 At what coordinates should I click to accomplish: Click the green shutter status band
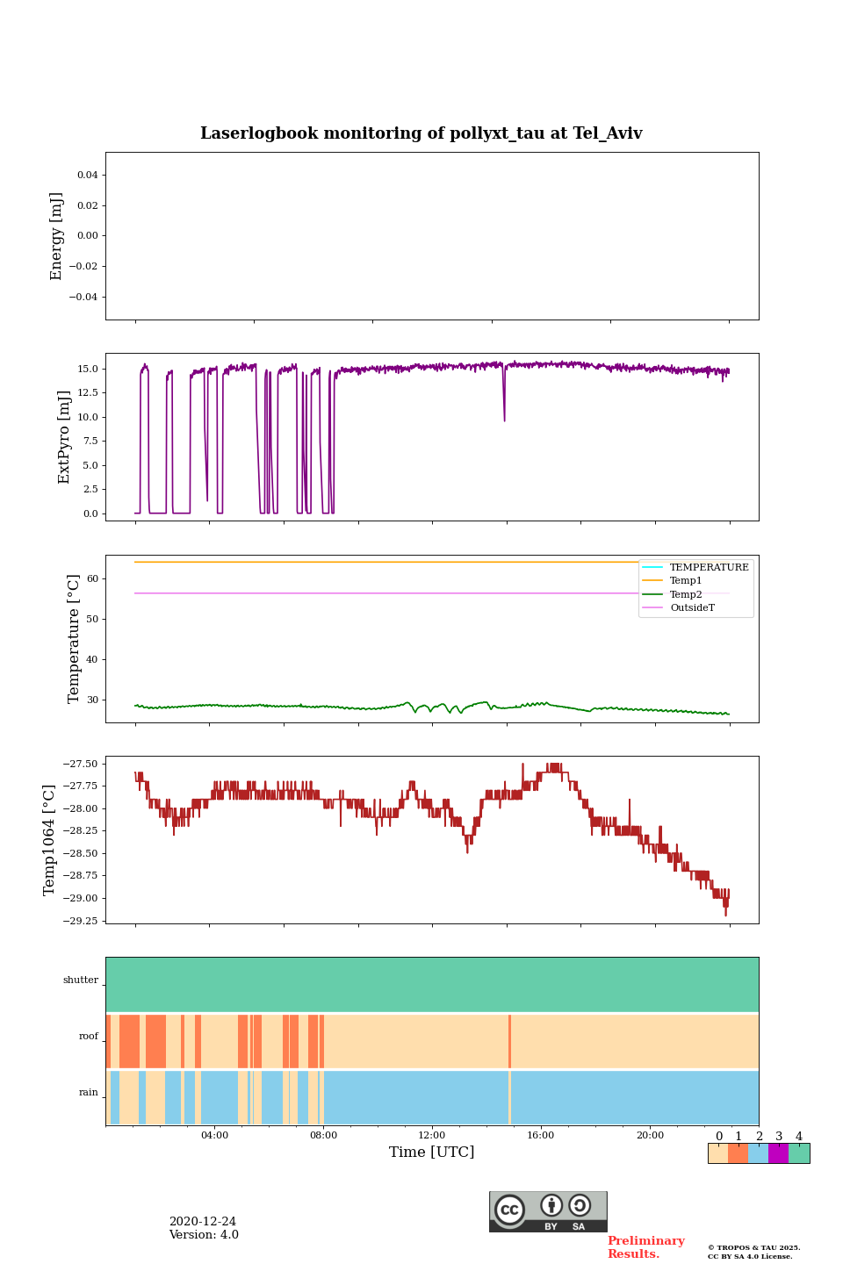pos(432,985)
